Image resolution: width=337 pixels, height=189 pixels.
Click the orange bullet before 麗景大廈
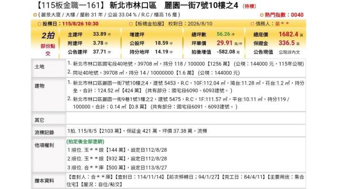35,15
